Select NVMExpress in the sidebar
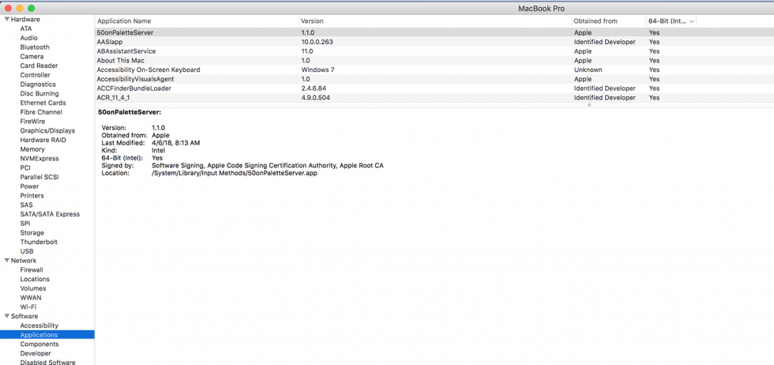The height and width of the screenshot is (365, 774). click(x=39, y=159)
